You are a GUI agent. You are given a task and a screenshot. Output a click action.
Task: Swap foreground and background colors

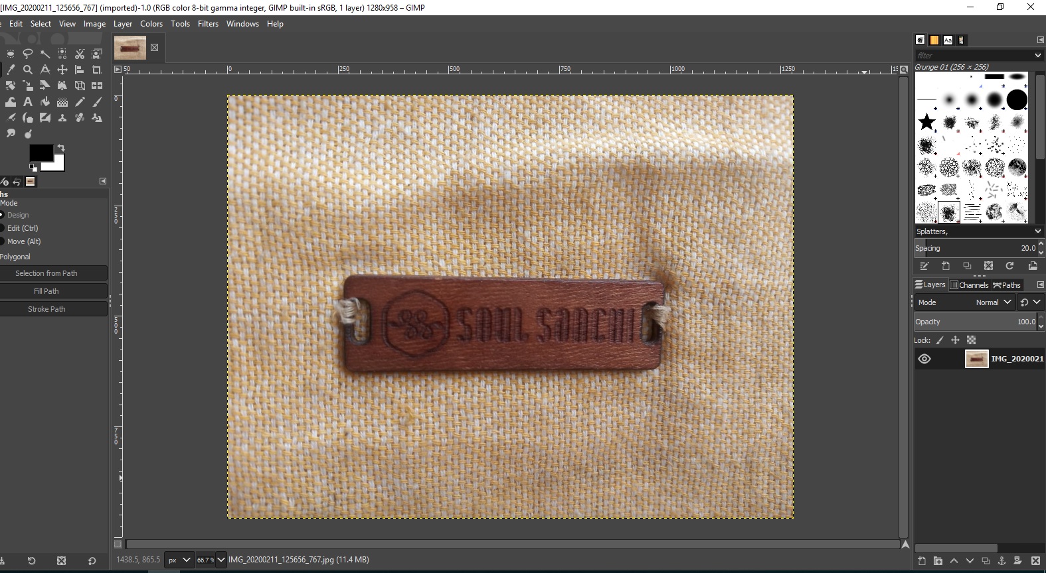pos(61,148)
